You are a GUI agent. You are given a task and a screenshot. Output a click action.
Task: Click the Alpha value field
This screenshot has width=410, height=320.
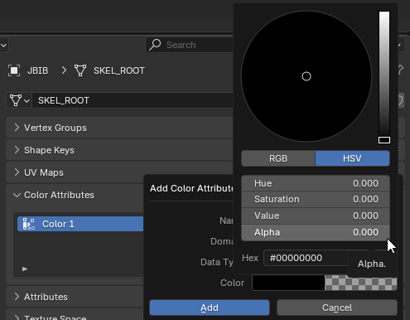[316, 232]
